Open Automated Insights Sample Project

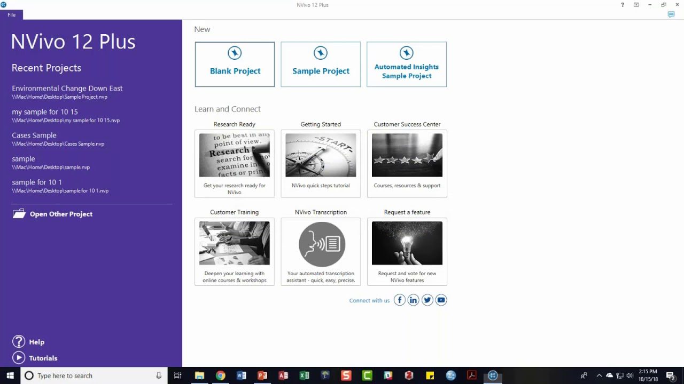point(407,65)
